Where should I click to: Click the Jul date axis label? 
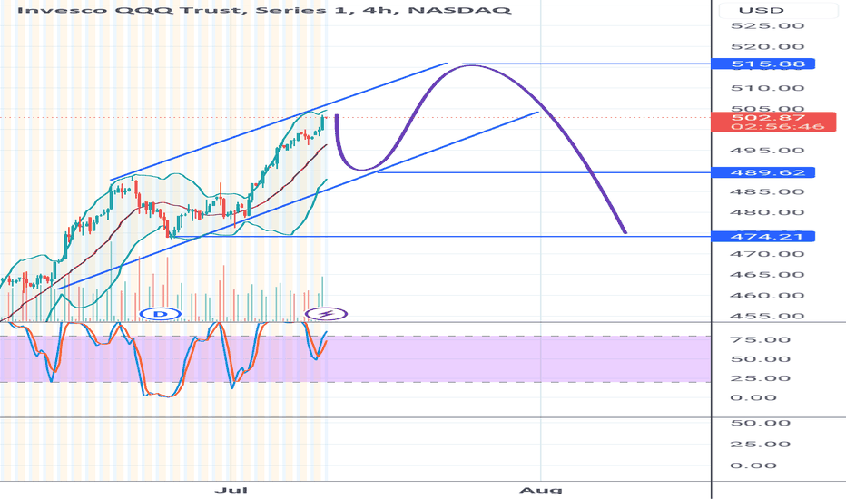(x=231, y=490)
